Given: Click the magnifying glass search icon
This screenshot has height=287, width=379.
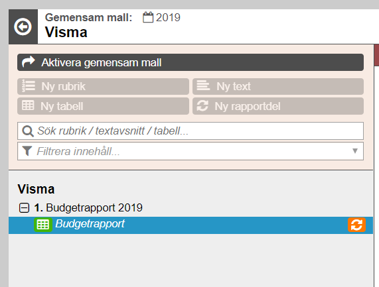Looking at the screenshot, I should click(x=28, y=131).
